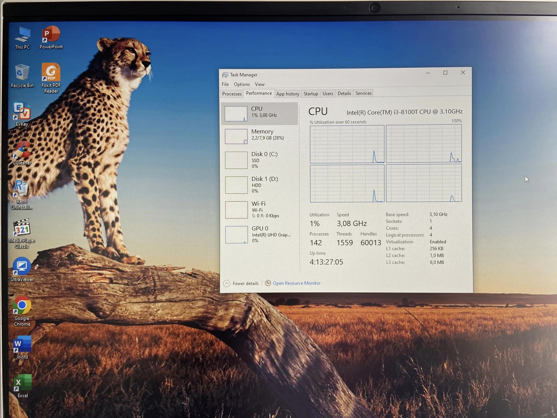Select the CCleaner desktop shortcut
This screenshot has height=418, width=557.
coord(22,153)
